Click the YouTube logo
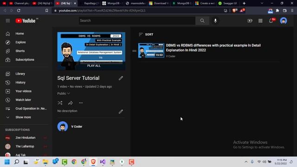 26,20
